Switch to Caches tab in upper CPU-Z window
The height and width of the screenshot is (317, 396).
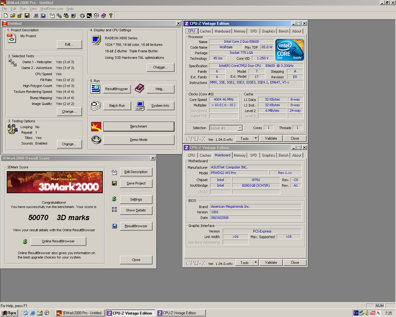(x=205, y=31)
